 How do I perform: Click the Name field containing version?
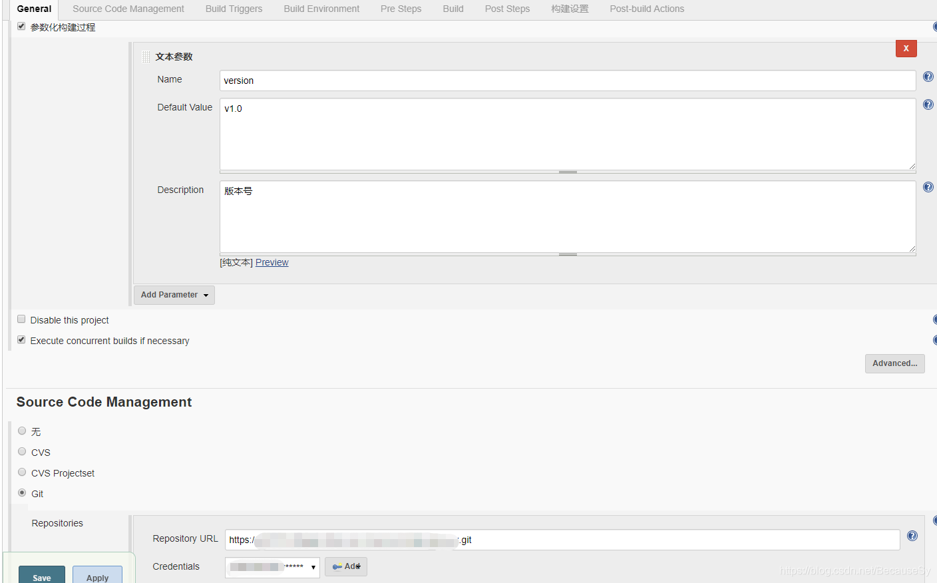(568, 81)
